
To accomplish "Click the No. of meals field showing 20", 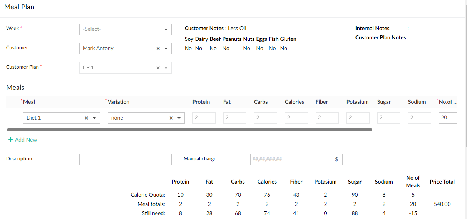I will point(447,118).
